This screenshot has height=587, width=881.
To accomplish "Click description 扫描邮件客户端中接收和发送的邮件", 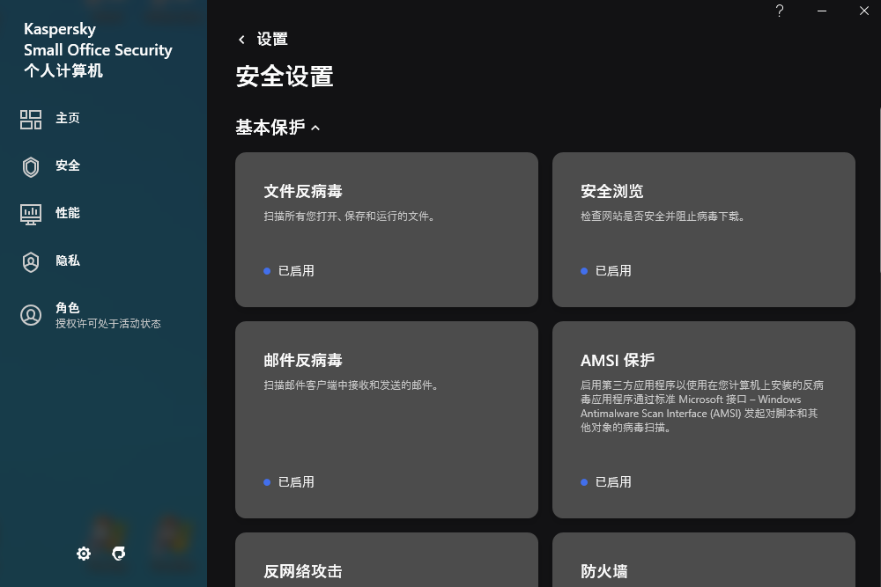I will (x=352, y=385).
